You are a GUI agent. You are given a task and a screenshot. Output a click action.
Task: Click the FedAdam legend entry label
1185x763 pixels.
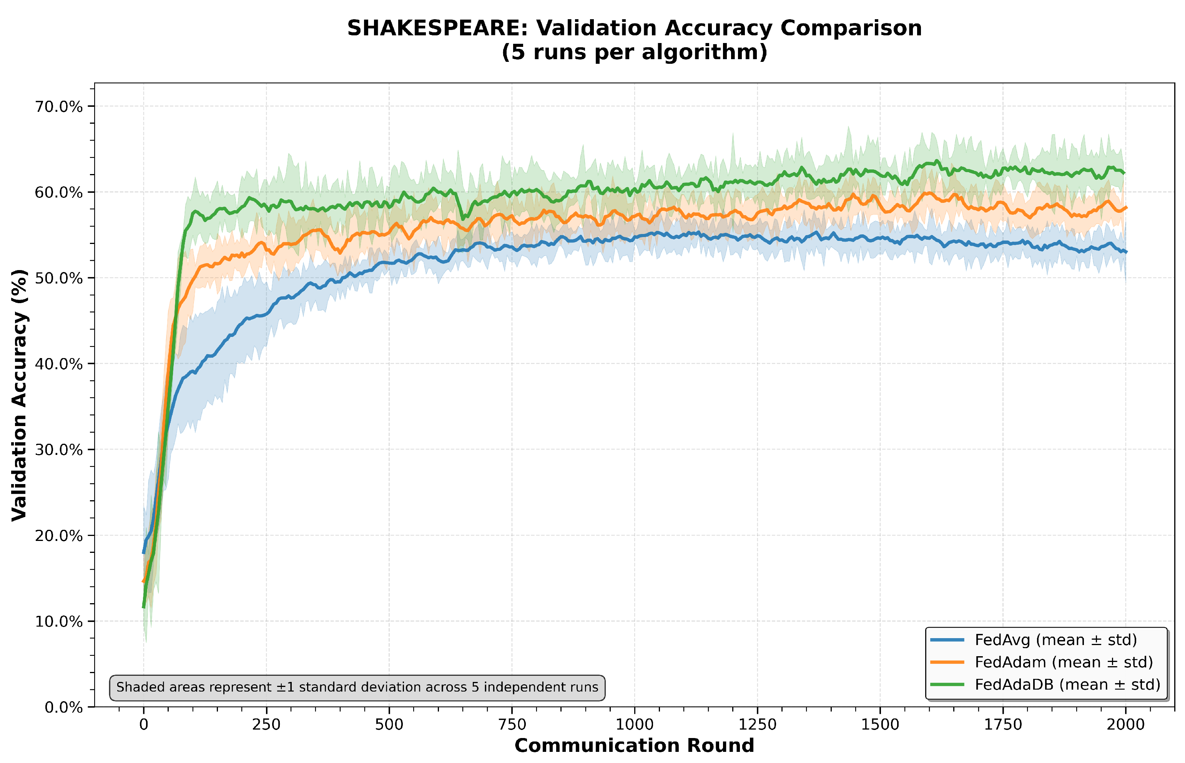pos(1064,662)
